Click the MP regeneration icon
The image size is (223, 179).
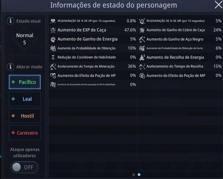[x=142, y=21]
